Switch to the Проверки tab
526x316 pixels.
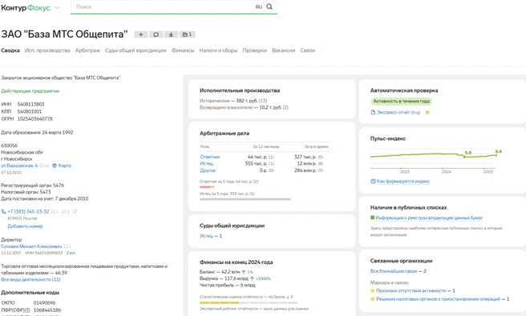[255, 50]
